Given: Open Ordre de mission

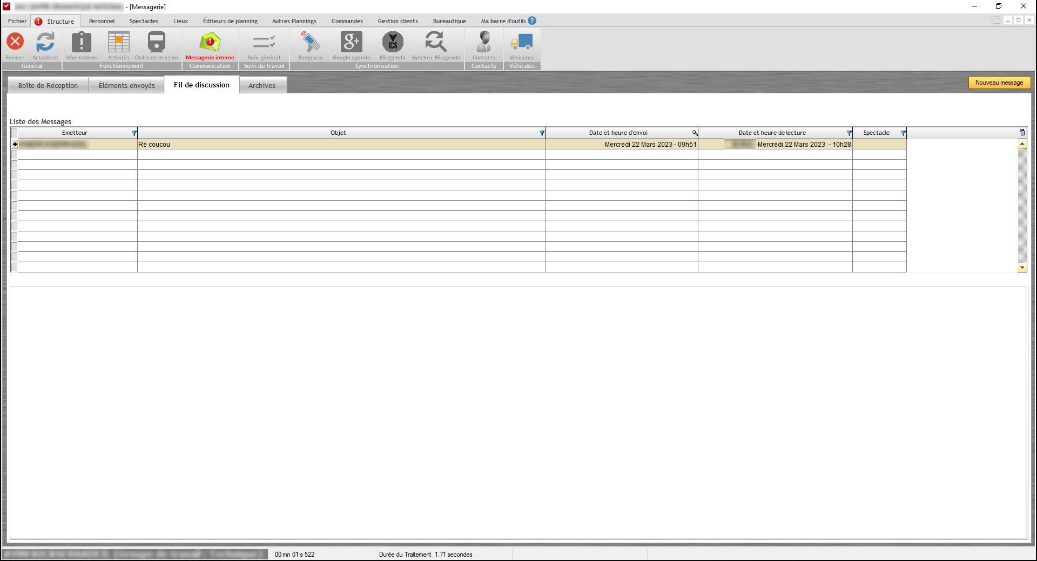Looking at the screenshot, I should 157,42.
